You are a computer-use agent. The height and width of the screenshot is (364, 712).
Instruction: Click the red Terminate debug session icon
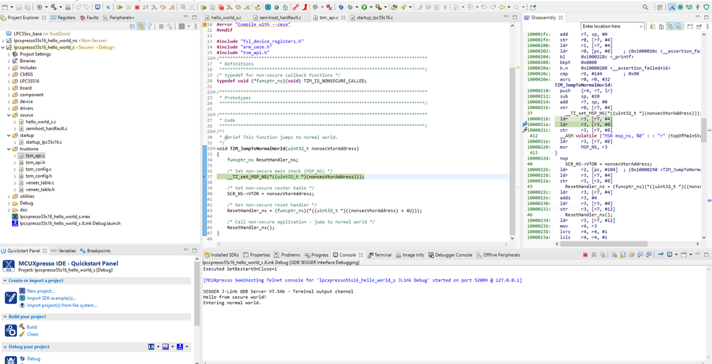tap(138, 7)
